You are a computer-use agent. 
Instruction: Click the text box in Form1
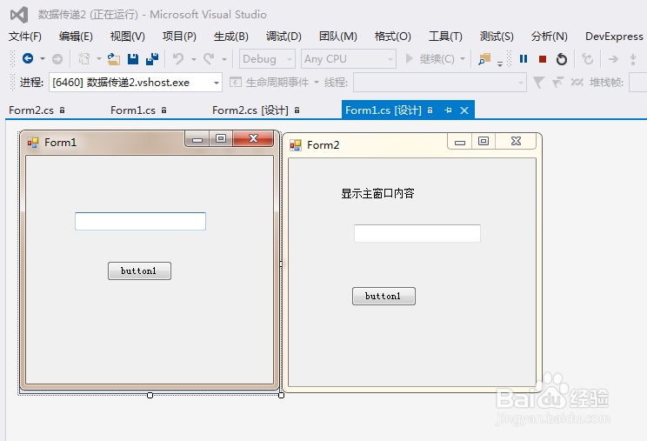[140, 221]
